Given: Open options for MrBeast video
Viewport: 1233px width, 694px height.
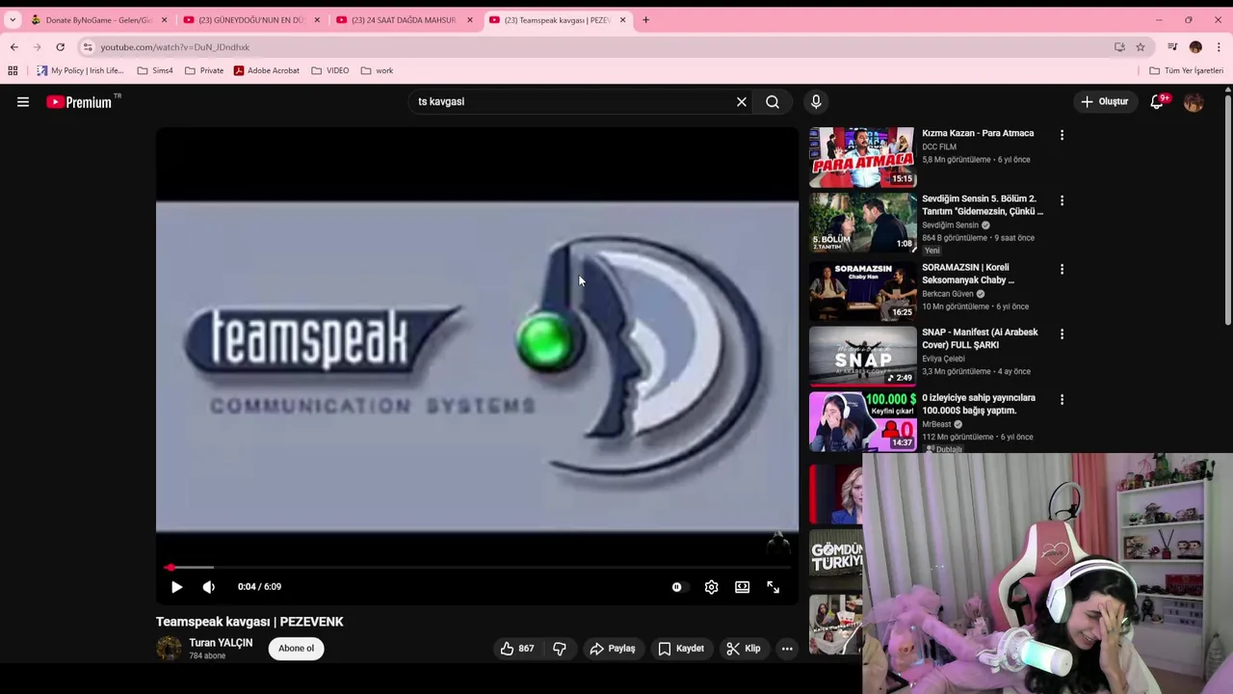Looking at the screenshot, I should pyautogui.click(x=1062, y=399).
